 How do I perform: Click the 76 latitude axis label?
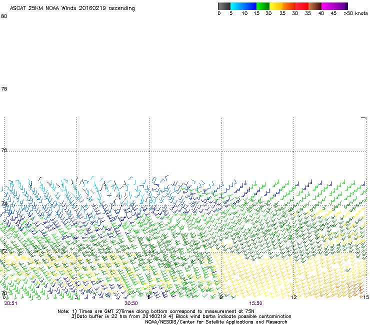pos(4,150)
